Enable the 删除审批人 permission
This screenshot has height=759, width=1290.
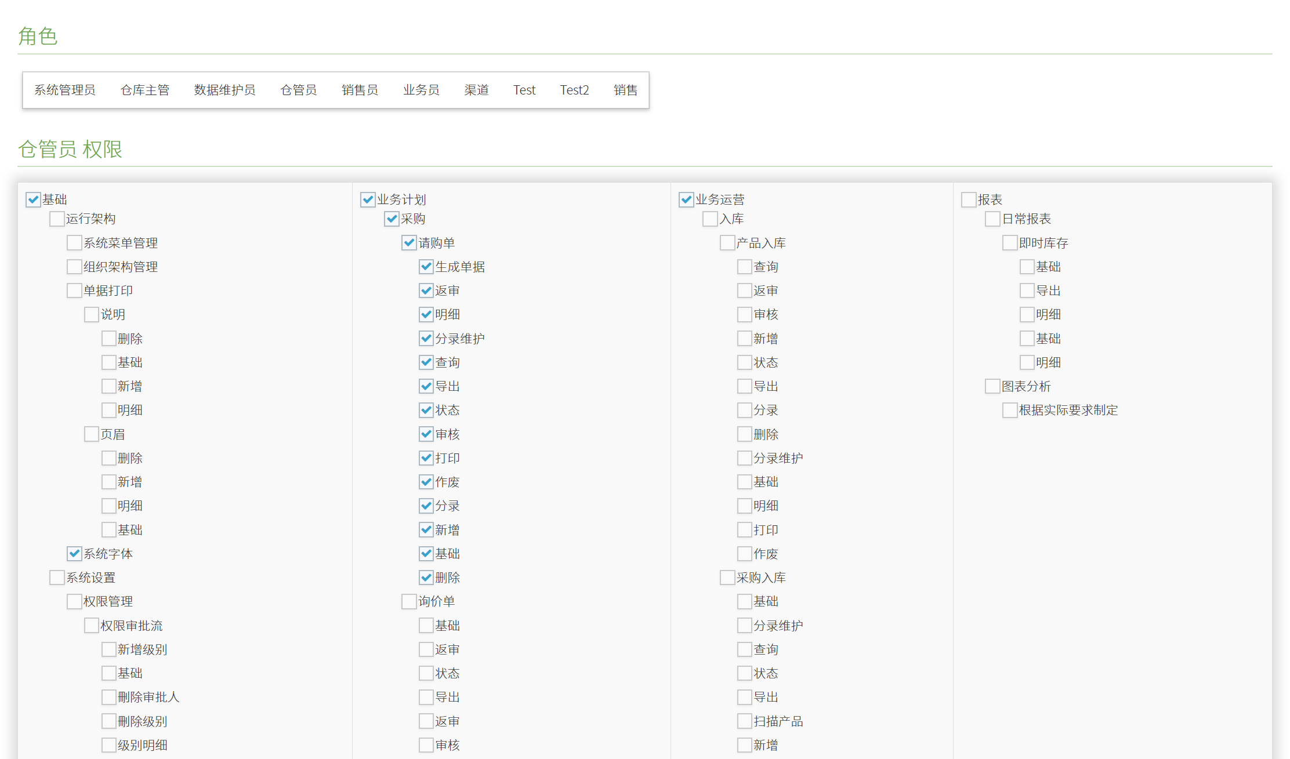(109, 697)
